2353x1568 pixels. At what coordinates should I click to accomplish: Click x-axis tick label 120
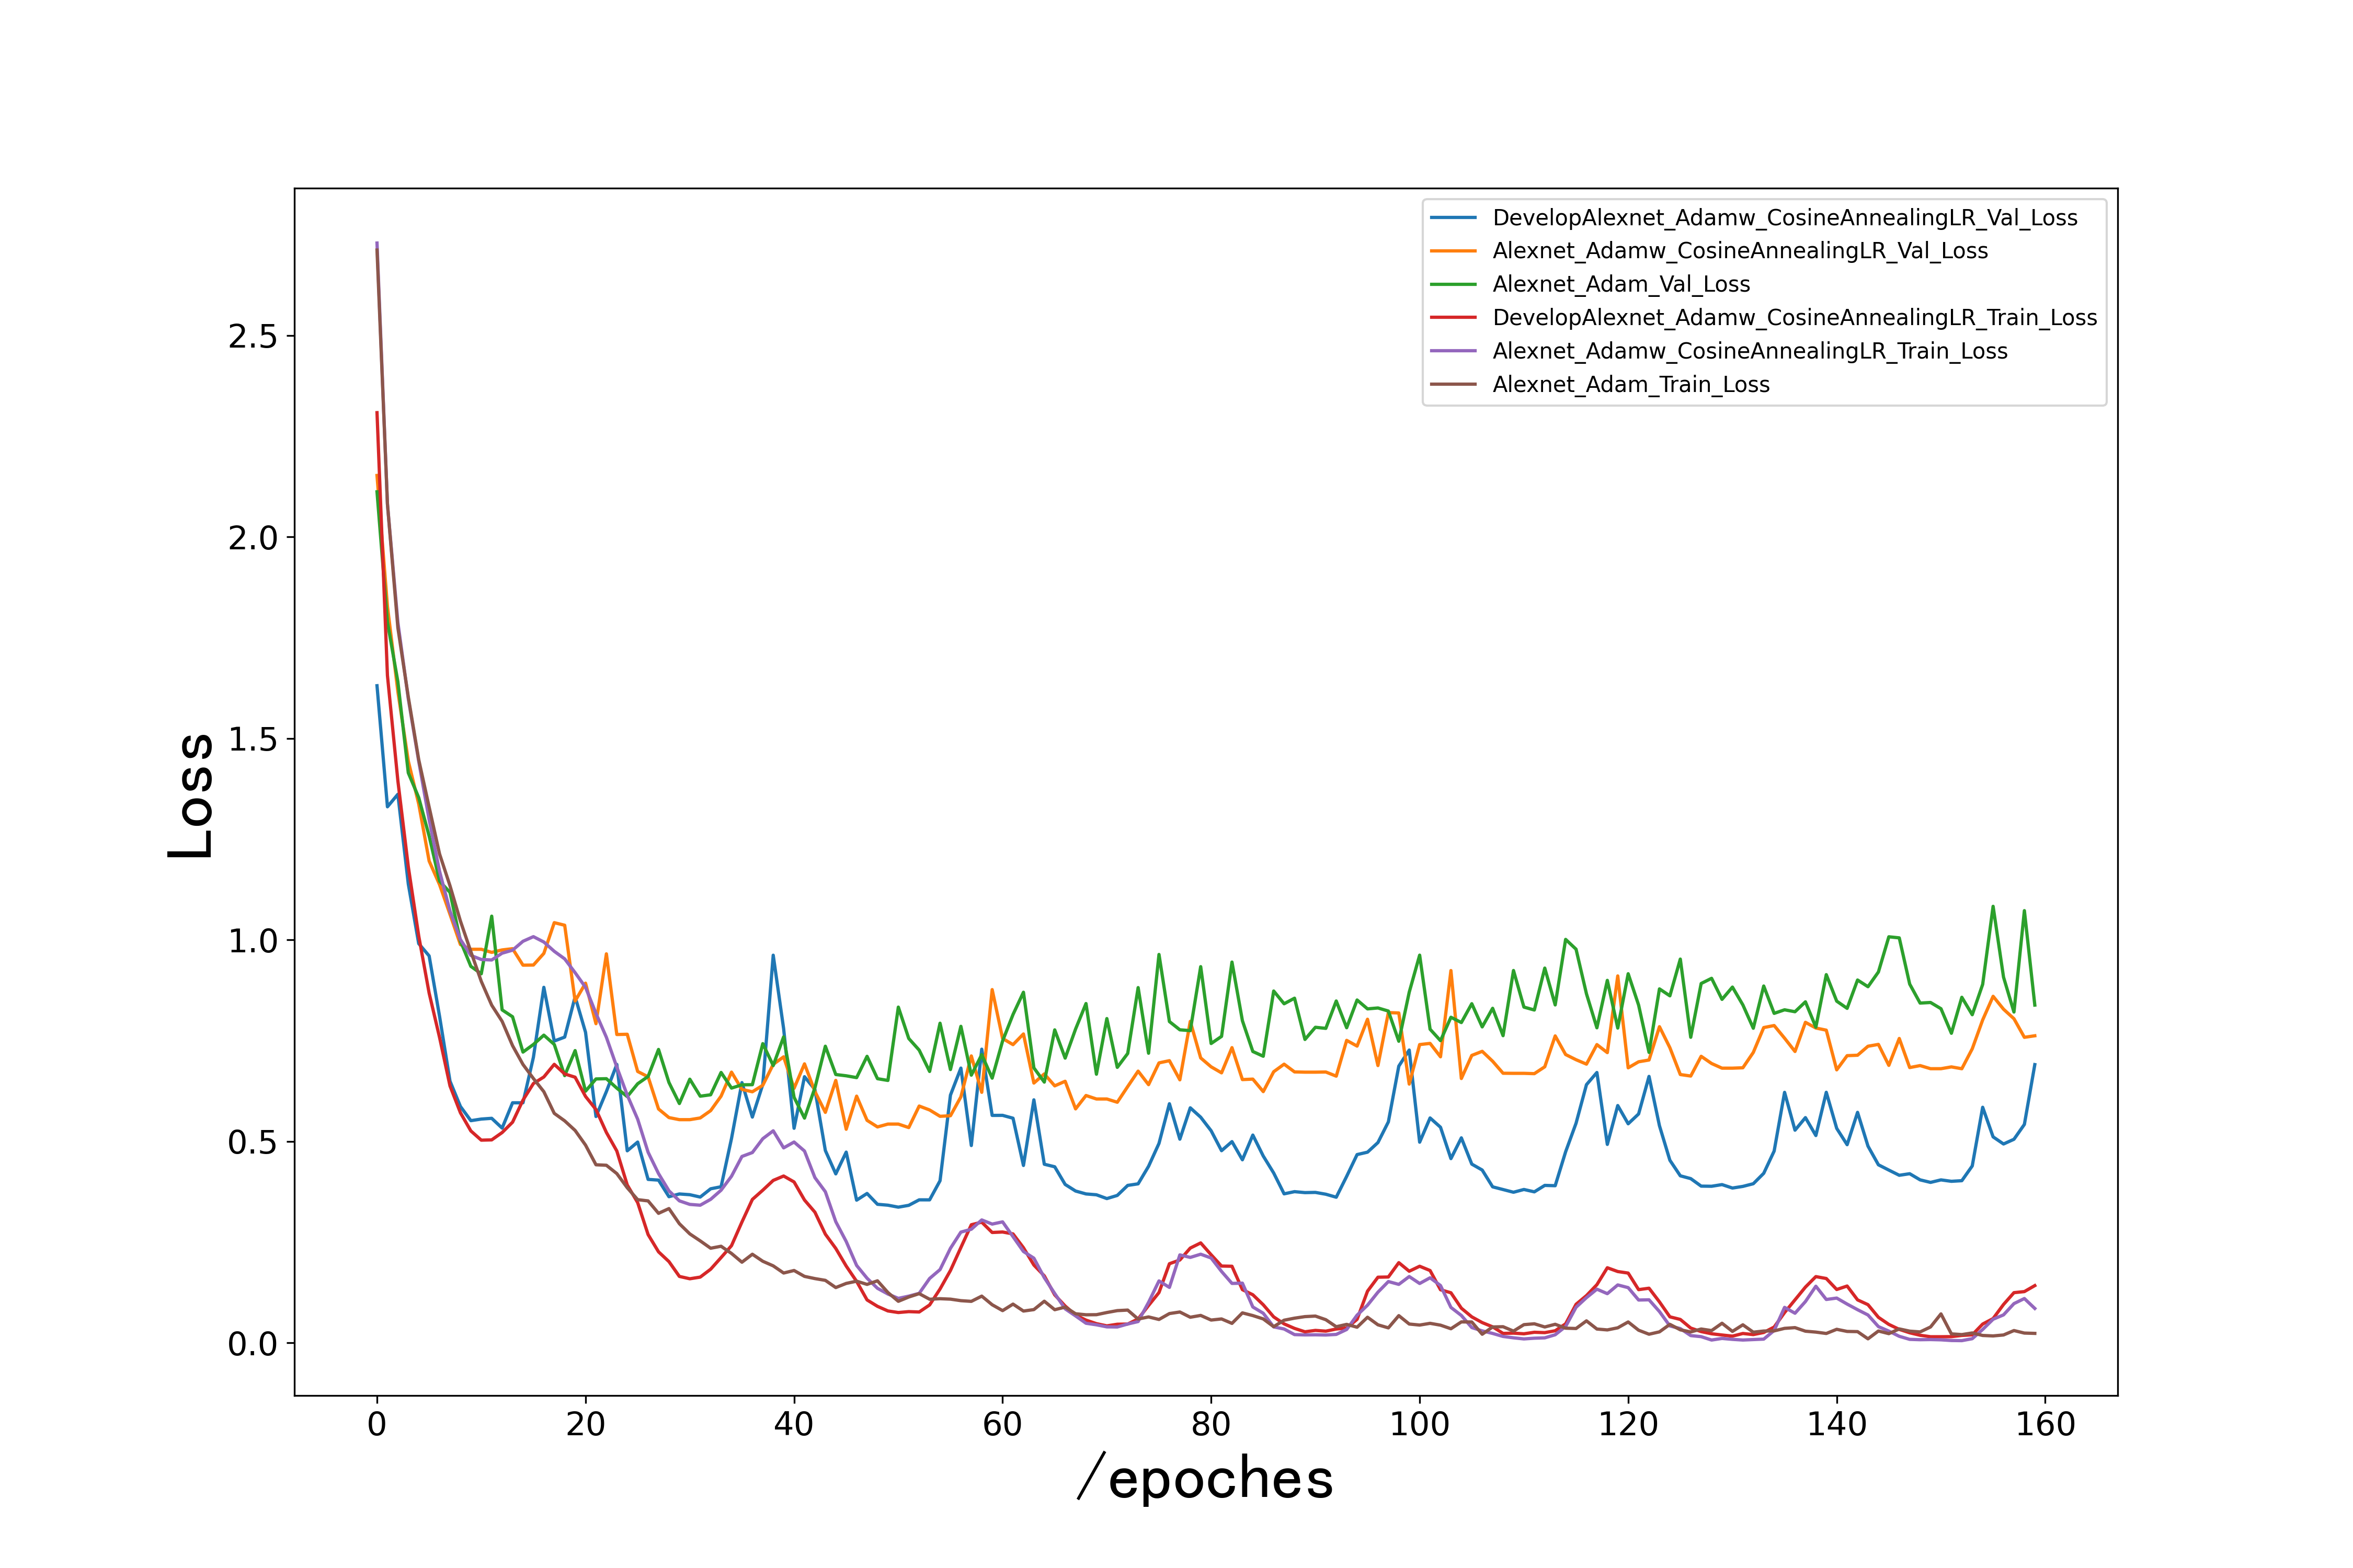click(x=1629, y=1424)
